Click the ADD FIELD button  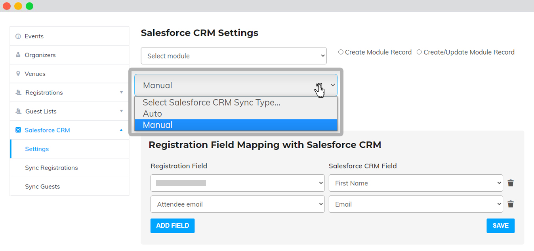[172, 226]
